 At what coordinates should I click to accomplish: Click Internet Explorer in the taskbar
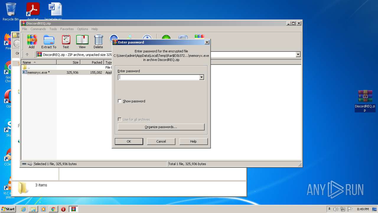point(23,209)
